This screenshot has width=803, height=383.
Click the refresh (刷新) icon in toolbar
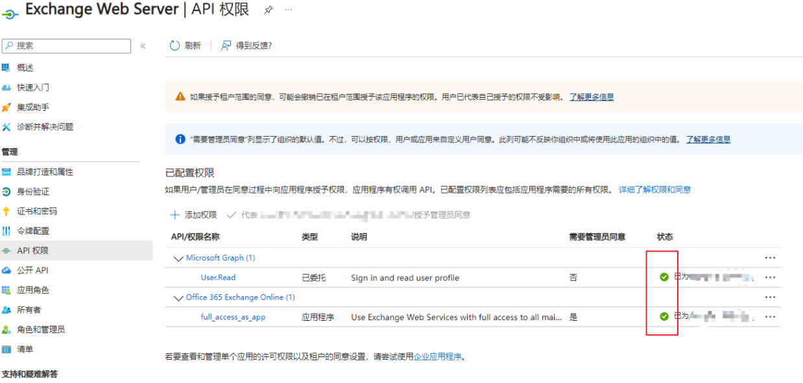pos(174,45)
